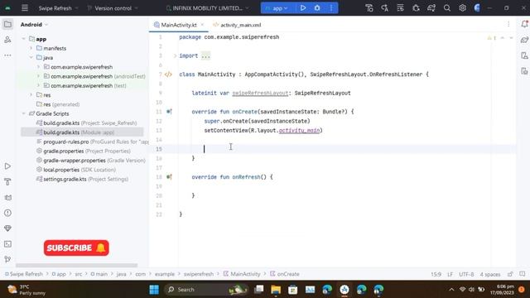Open the account profile avatar
Viewport: 530px width, 298px height.
point(477,7)
